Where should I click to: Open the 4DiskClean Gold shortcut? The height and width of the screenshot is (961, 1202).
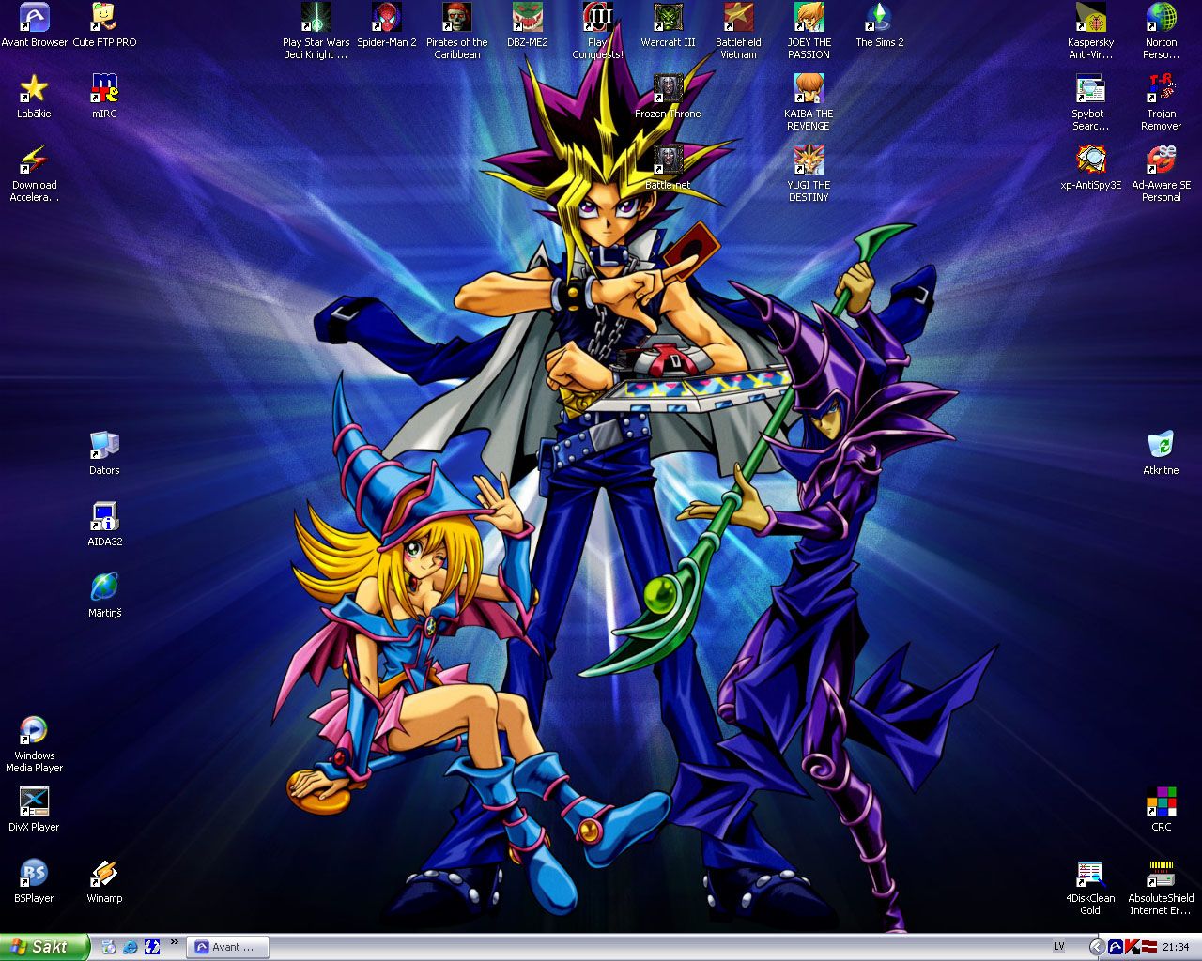(x=1091, y=888)
